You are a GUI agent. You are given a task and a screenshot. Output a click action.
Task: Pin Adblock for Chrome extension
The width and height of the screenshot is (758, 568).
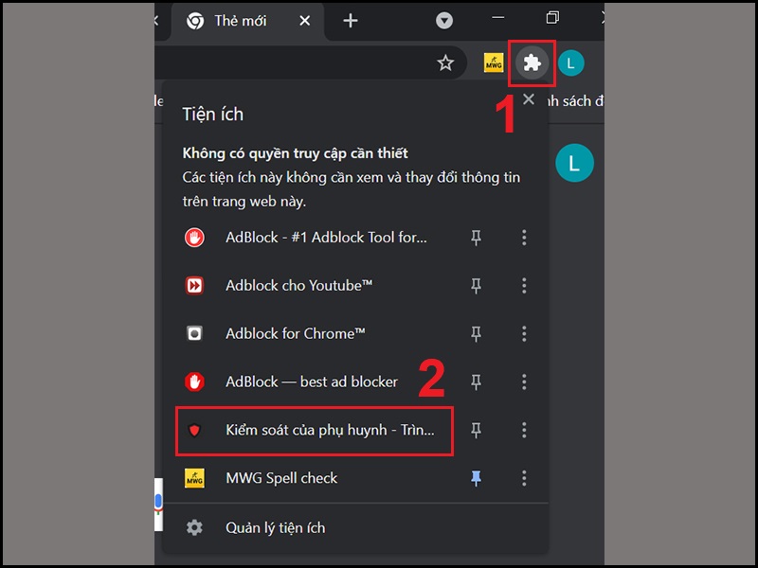[477, 334]
